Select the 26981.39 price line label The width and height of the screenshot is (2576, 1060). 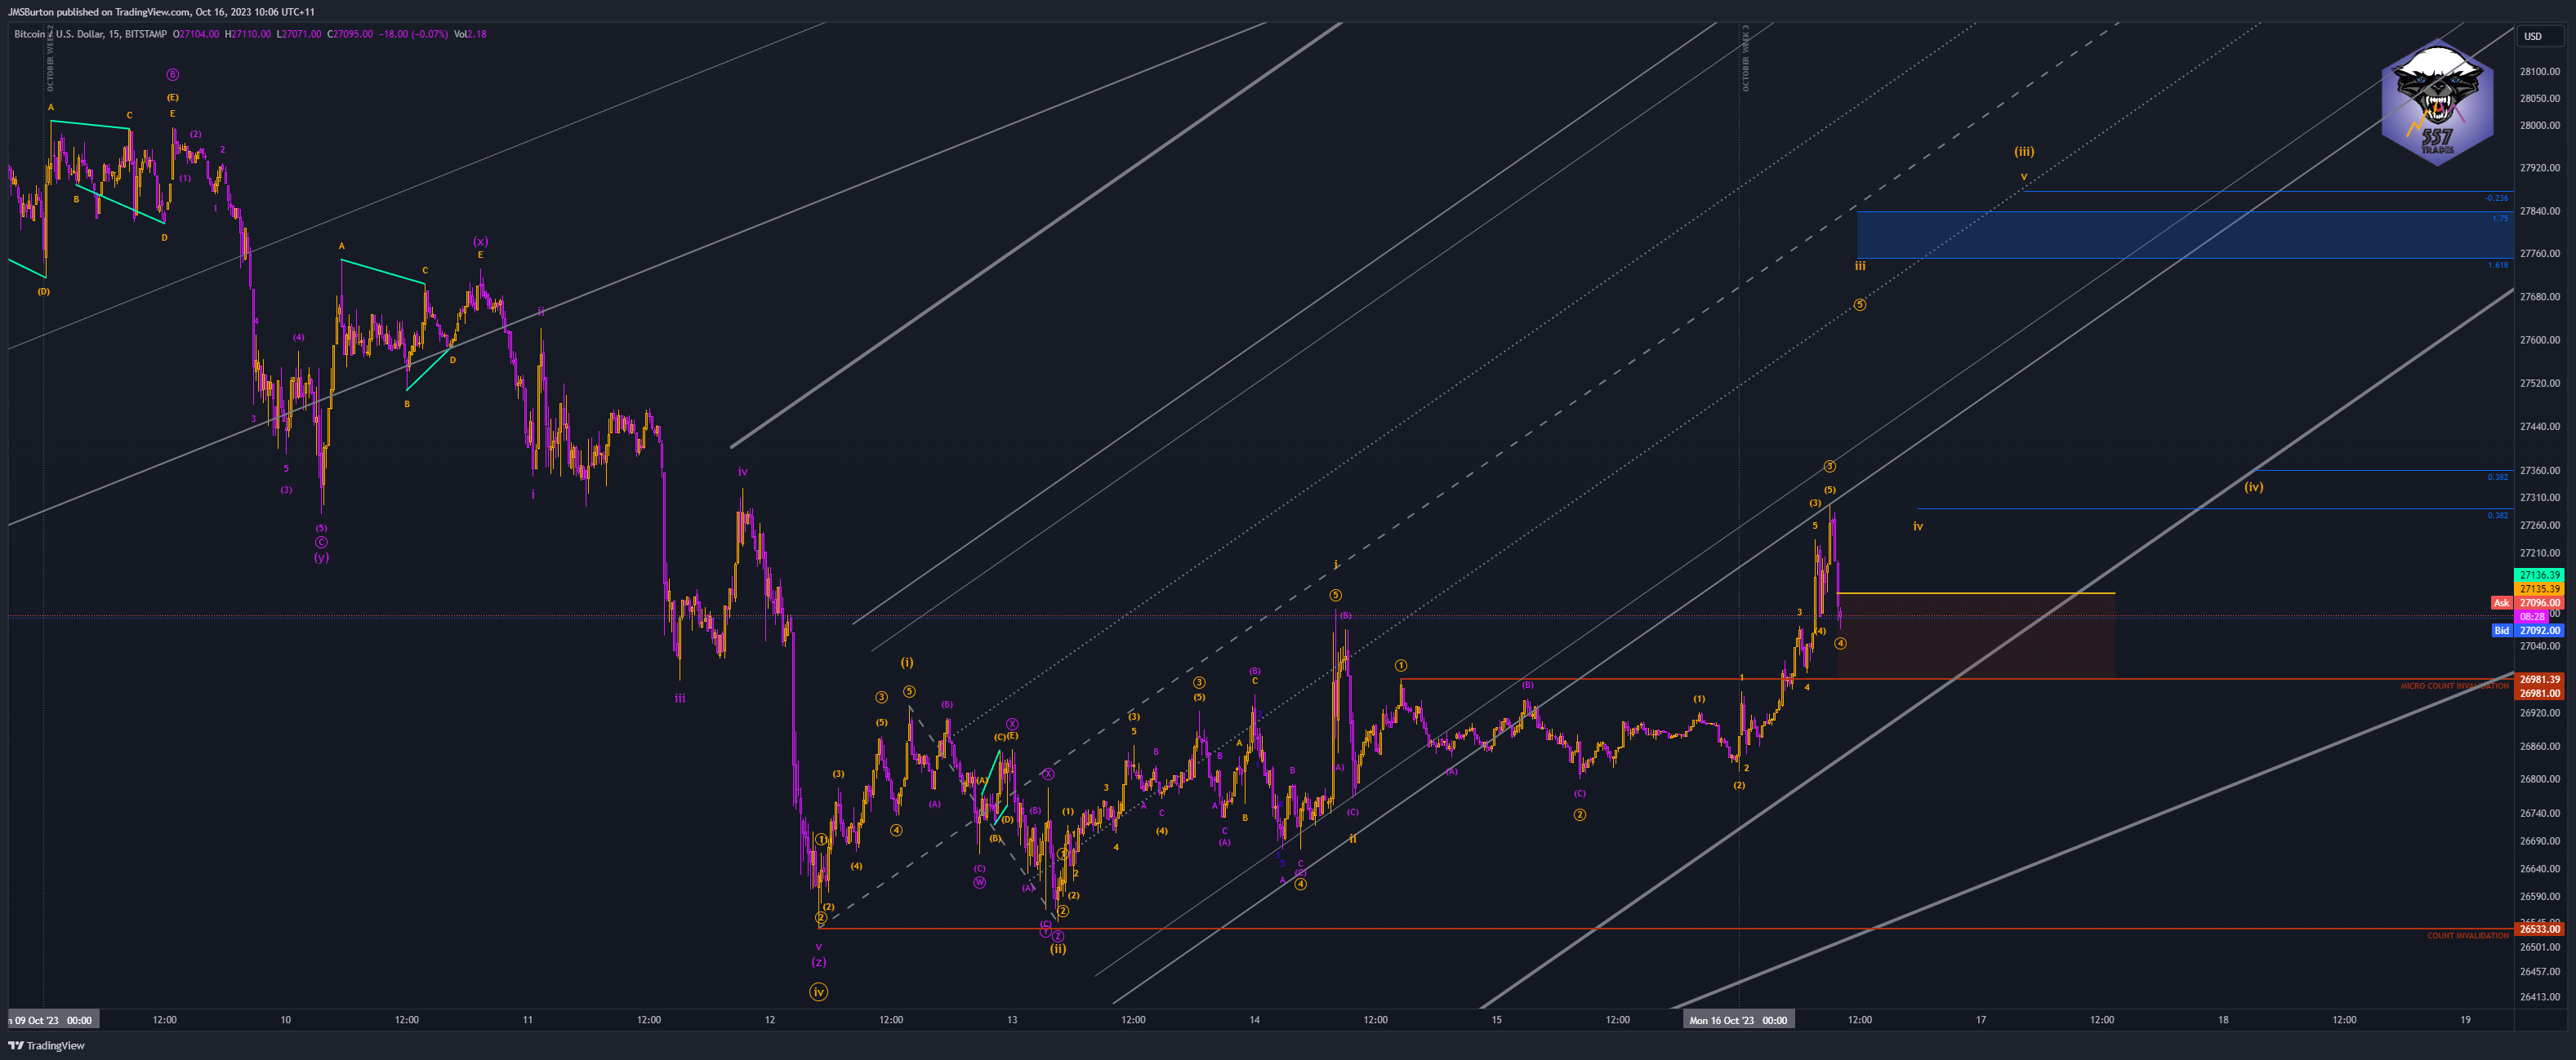pos(2539,680)
